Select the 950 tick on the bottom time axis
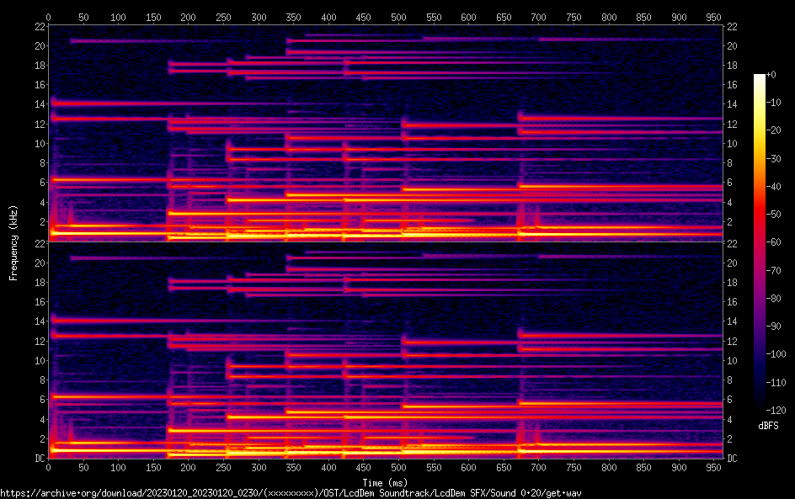The width and height of the screenshot is (795, 499). click(x=714, y=468)
